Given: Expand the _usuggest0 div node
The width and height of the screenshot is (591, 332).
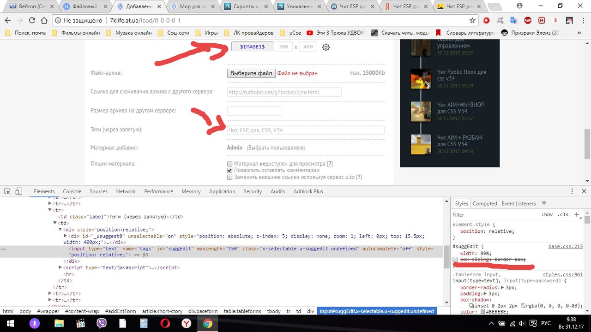Looking at the screenshot, I should click(x=66, y=236).
